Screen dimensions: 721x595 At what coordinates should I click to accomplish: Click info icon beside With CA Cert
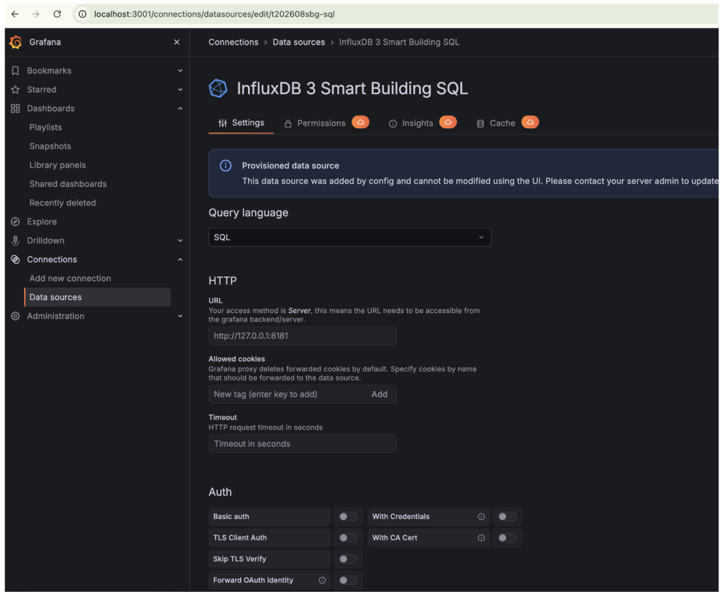pos(481,538)
